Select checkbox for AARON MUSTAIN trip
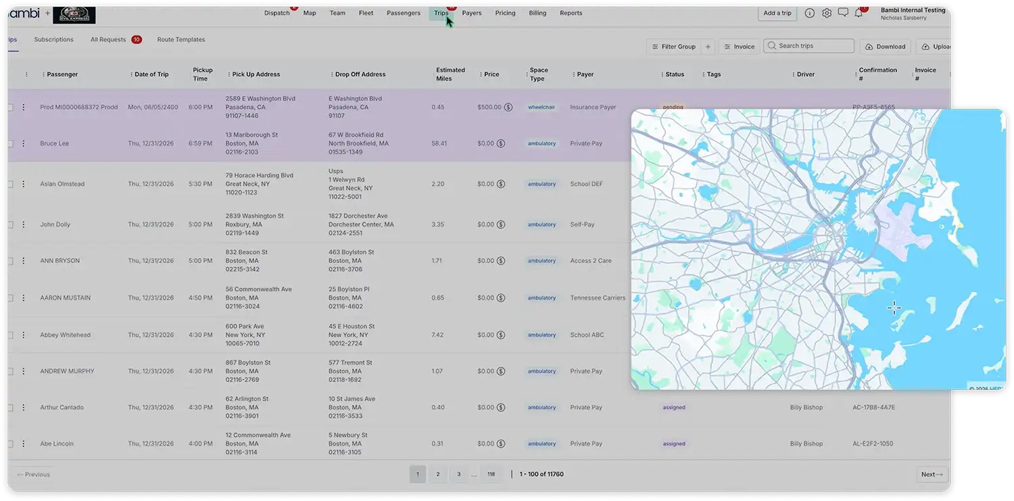1014x501 pixels. (x=10, y=297)
